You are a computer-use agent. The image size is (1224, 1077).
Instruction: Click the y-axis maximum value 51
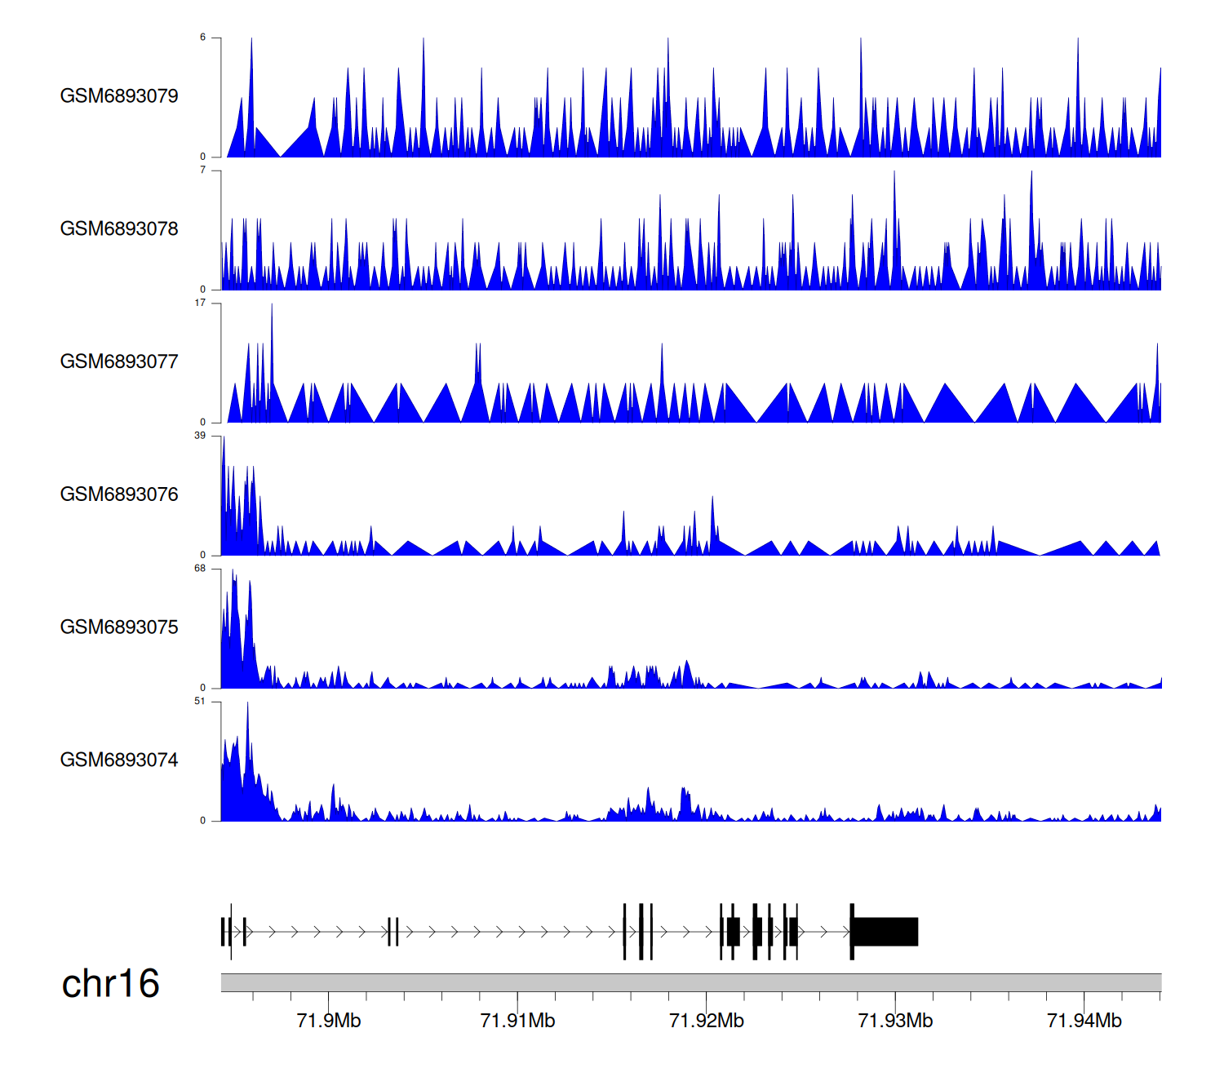click(x=200, y=702)
